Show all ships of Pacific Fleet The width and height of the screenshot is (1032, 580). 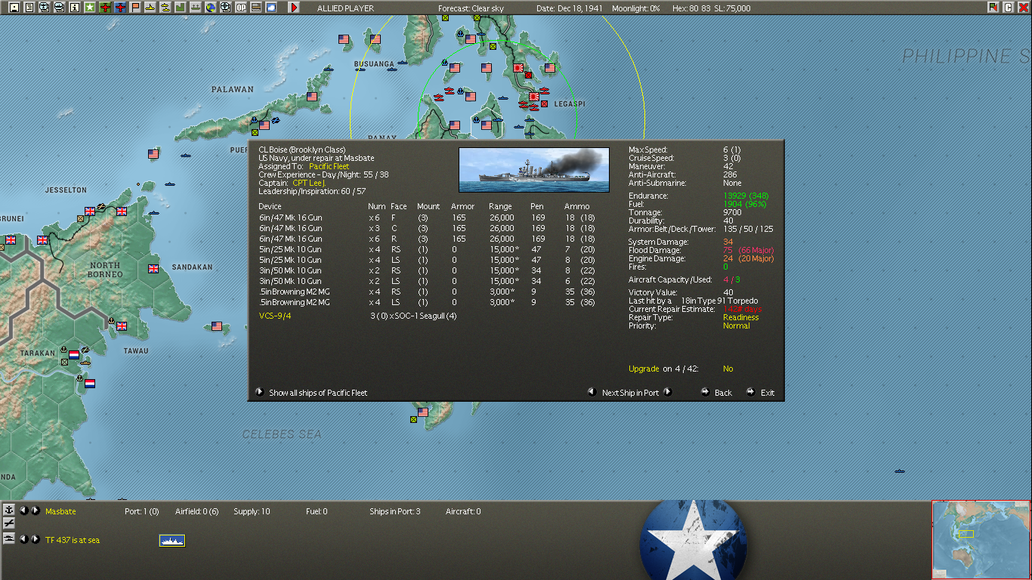tap(318, 393)
